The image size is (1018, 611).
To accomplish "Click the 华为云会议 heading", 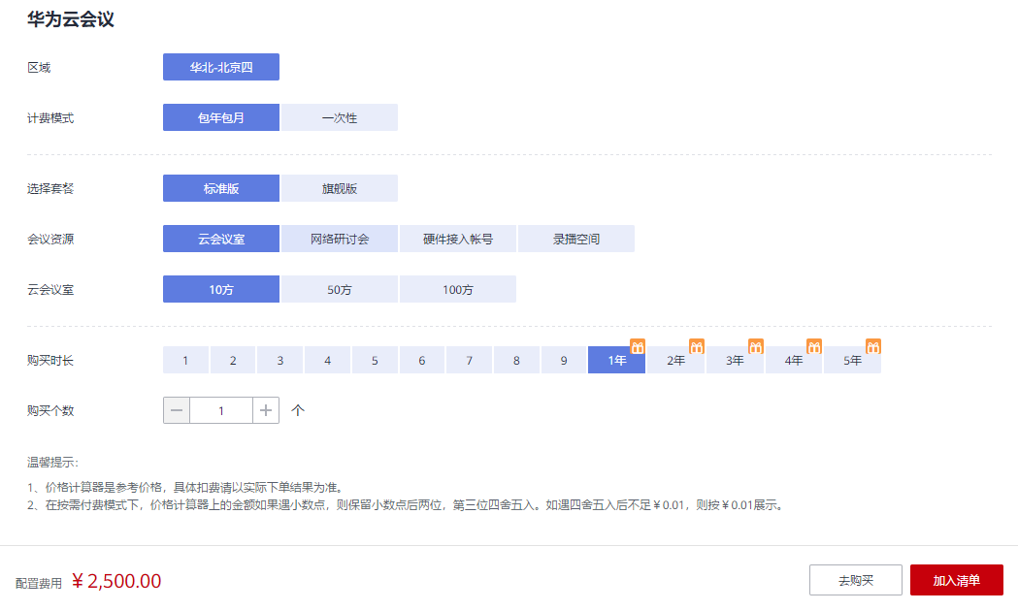I will [x=71, y=19].
